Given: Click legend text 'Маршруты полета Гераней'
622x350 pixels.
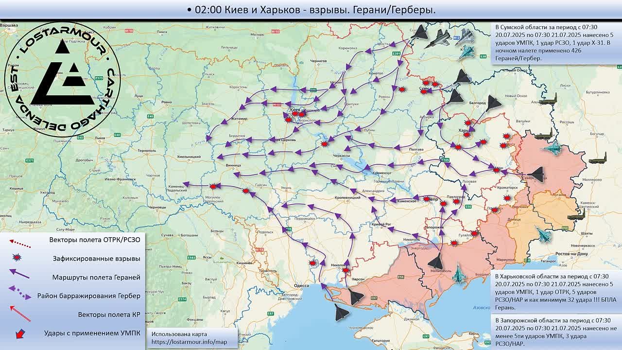Looking at the screenshot, I should coord(96,277).
